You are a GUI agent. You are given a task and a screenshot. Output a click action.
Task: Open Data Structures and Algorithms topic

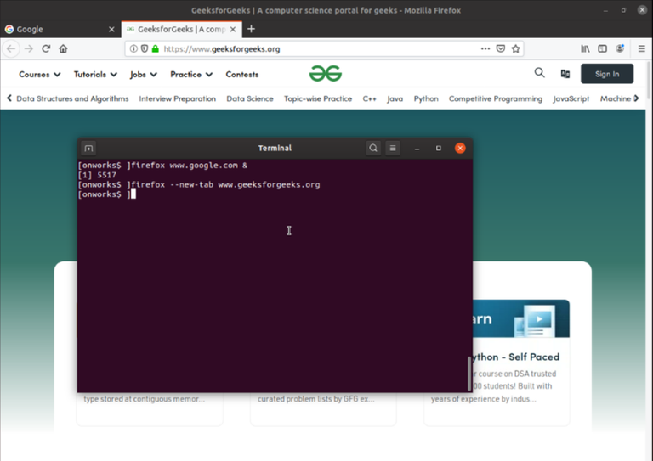click(x=72, y=98)
